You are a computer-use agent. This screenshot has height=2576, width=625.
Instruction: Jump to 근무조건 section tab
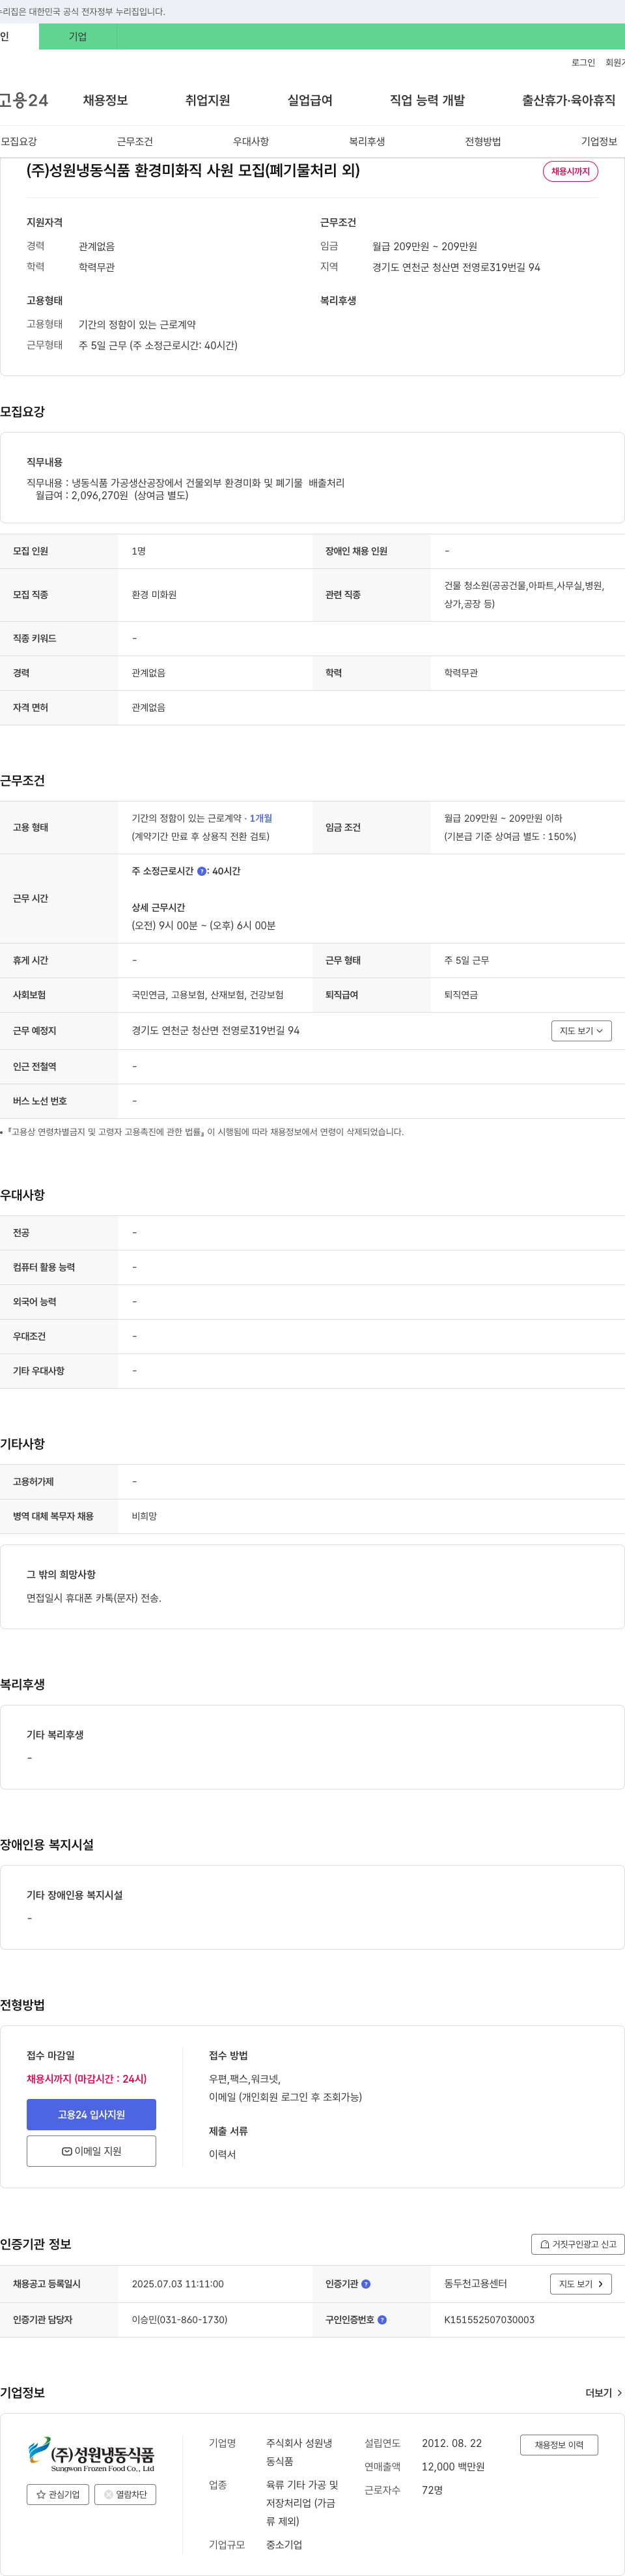135,142
